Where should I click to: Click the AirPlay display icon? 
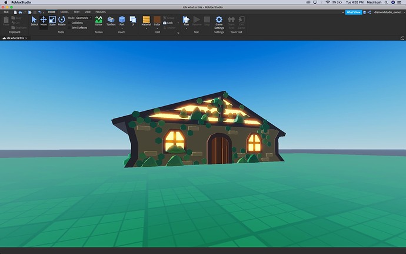click(315, 2)
